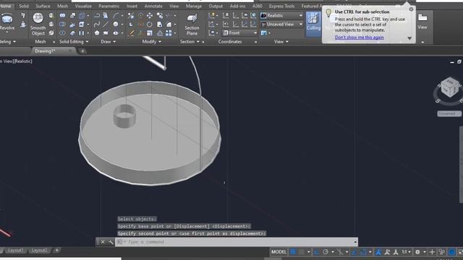Toggle grid display in status bar

[x=293, y=252]
